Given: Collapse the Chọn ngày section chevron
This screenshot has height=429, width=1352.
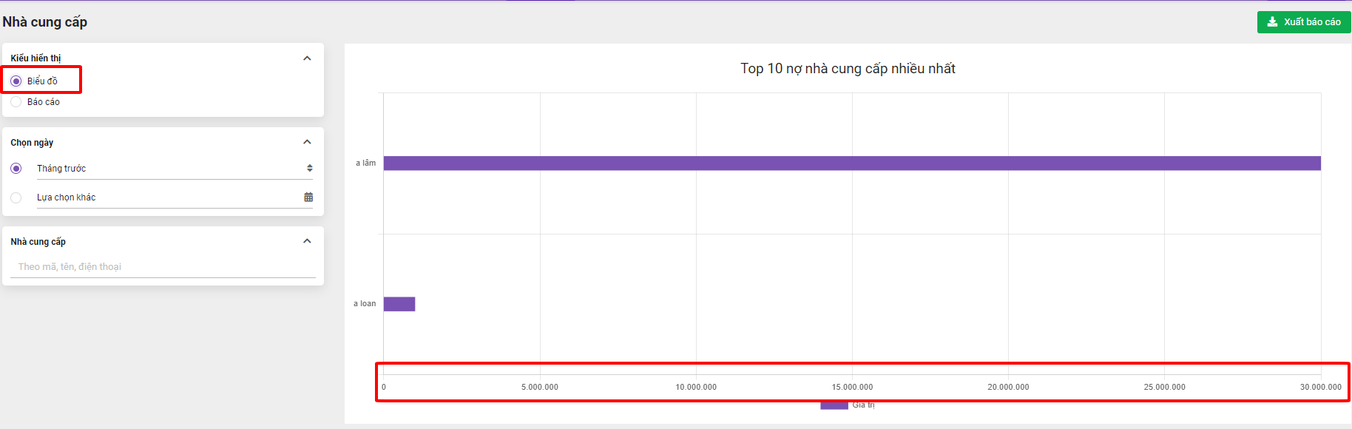Looking at the screenshot, I should (x=307, y=142).
